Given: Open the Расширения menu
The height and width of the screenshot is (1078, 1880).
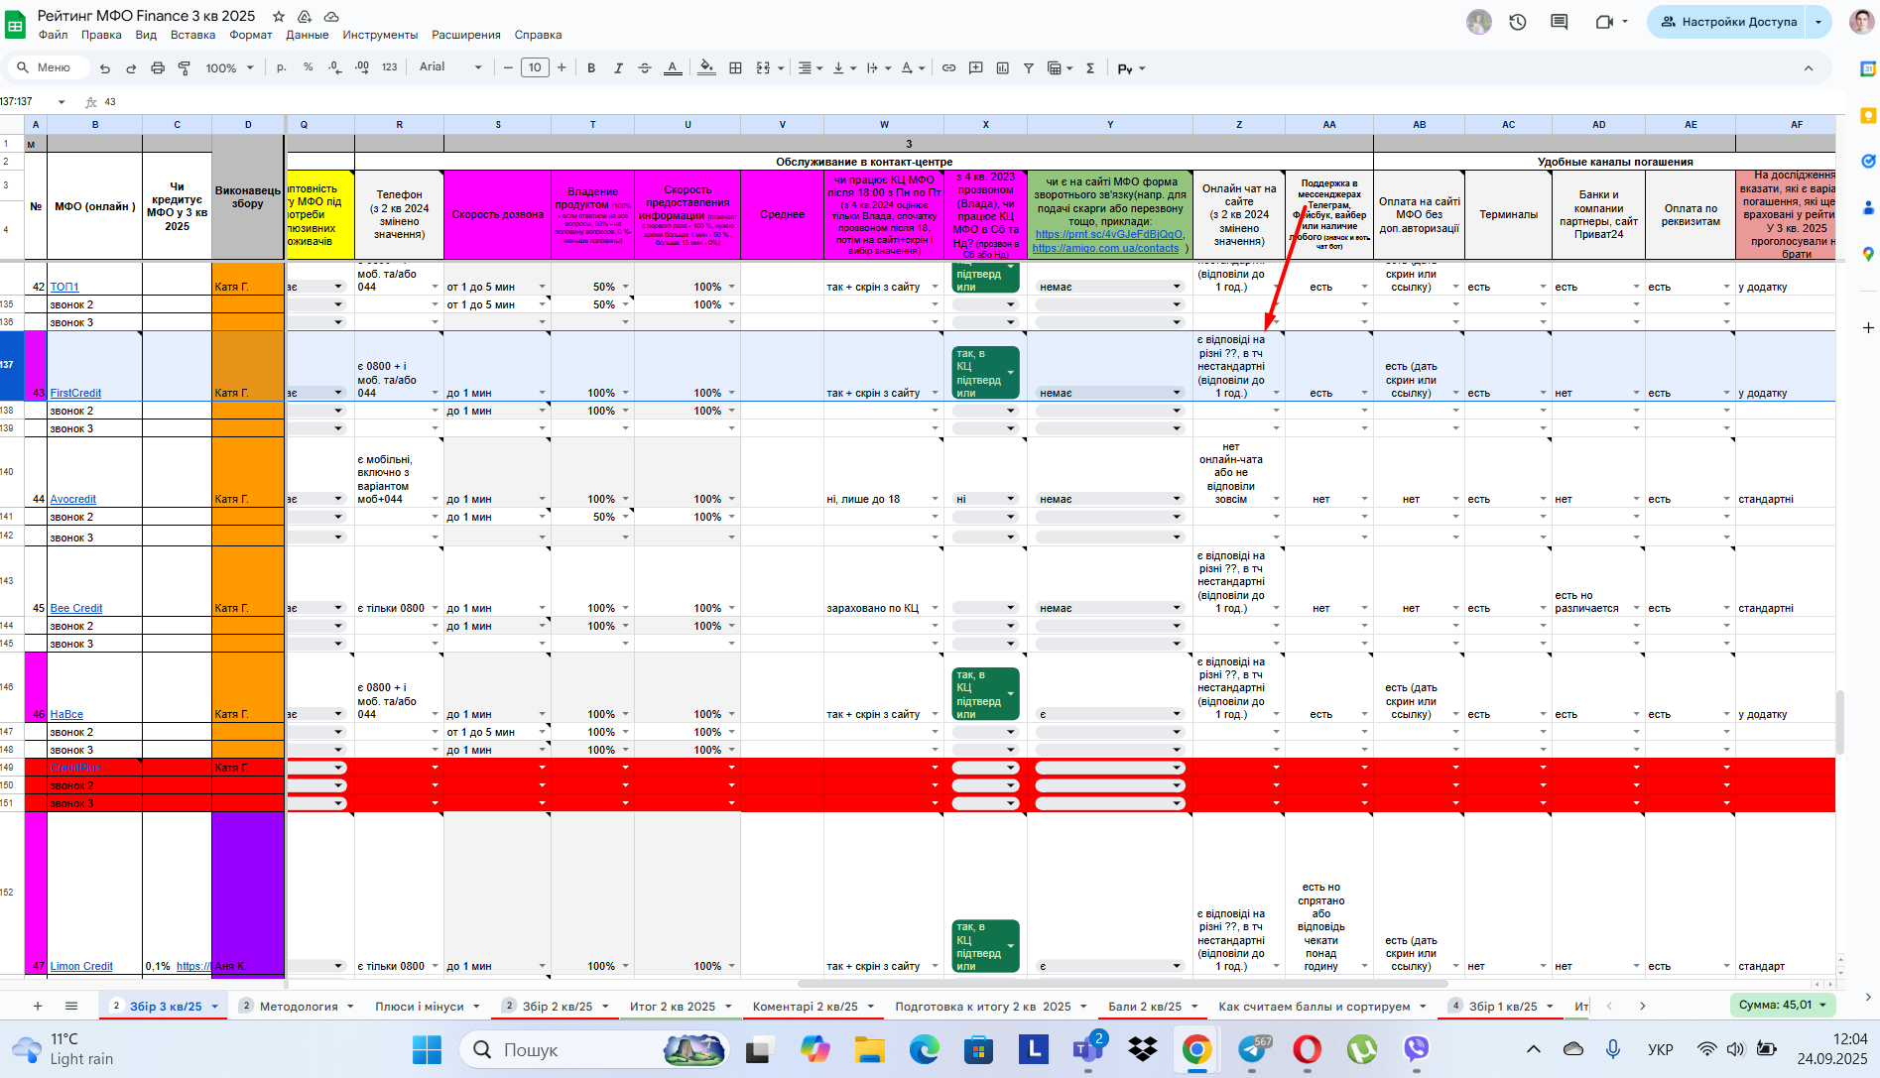Looking at the screenshot, I should [x=465, y=35].
